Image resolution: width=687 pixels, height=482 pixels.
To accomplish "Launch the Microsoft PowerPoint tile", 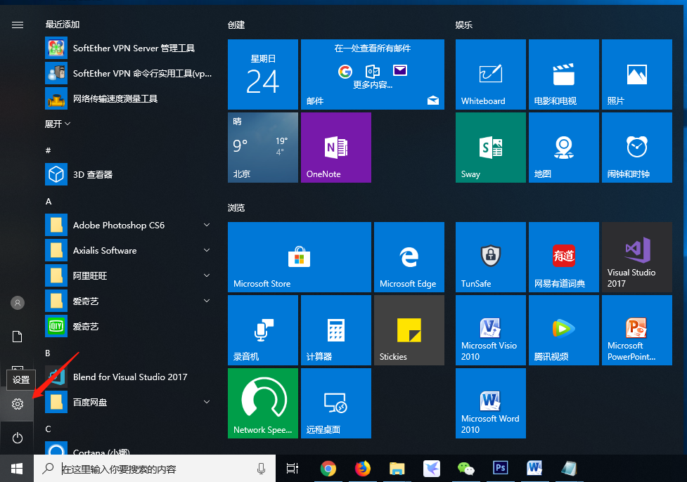I will point(636,330).
